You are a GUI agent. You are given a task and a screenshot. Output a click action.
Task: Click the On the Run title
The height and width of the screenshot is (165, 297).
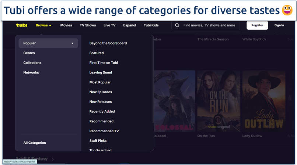click(206, 136)
